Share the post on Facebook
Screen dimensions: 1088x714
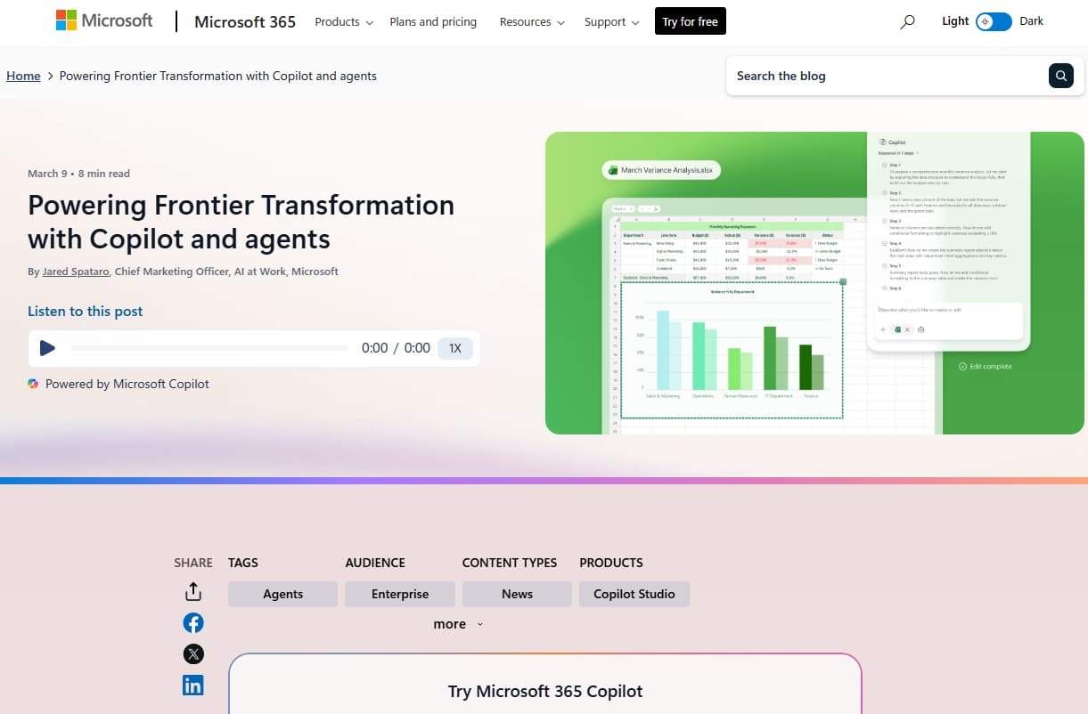tap(193, 623)
